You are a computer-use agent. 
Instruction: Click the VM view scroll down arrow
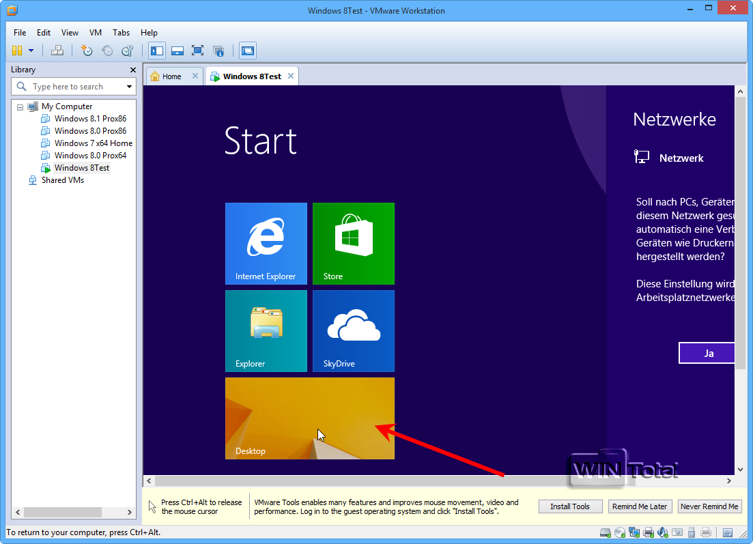click(x=740, y=470)
